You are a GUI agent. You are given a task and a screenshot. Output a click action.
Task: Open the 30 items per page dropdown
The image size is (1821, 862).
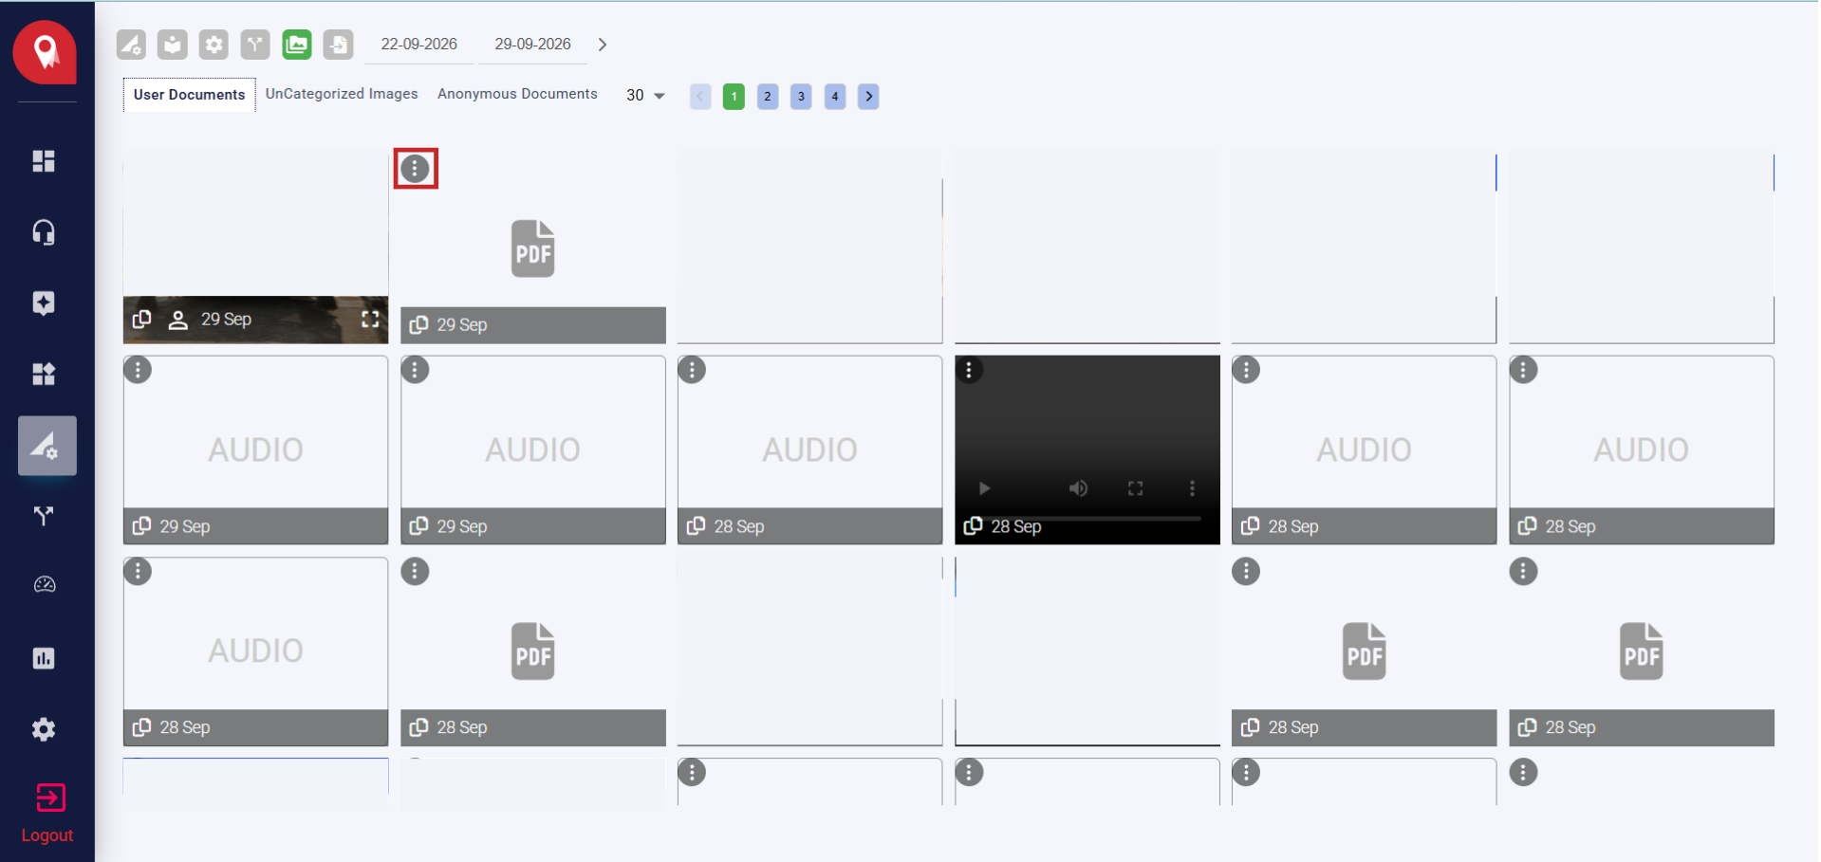pyautogui.click(x=645, y=96)
